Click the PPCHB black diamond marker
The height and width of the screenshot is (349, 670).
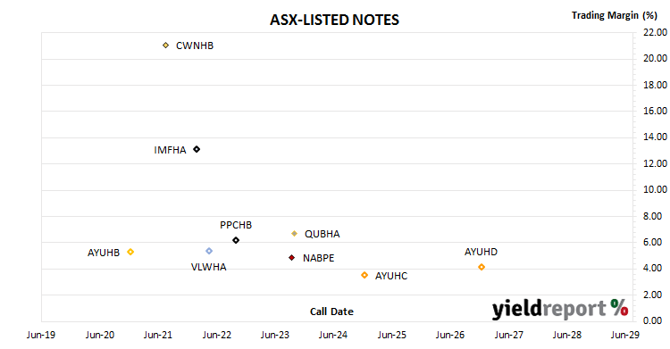[236, 240]
